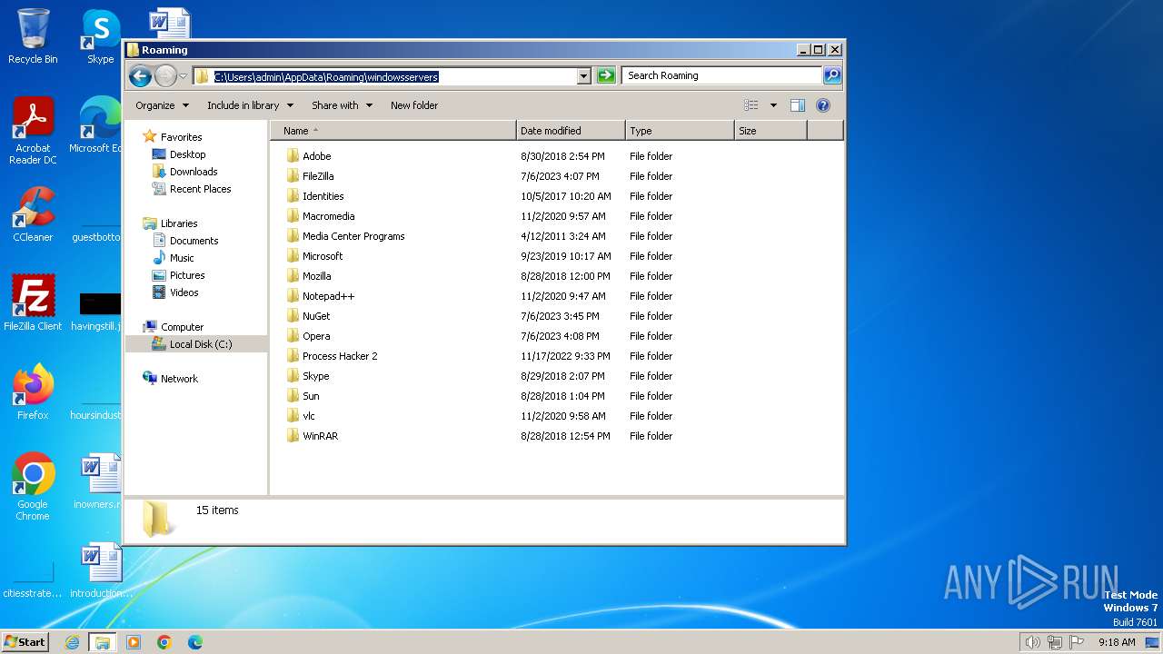Click the Help question mark icon
The height and width of the screenshot is (654, 1163).
823,105
